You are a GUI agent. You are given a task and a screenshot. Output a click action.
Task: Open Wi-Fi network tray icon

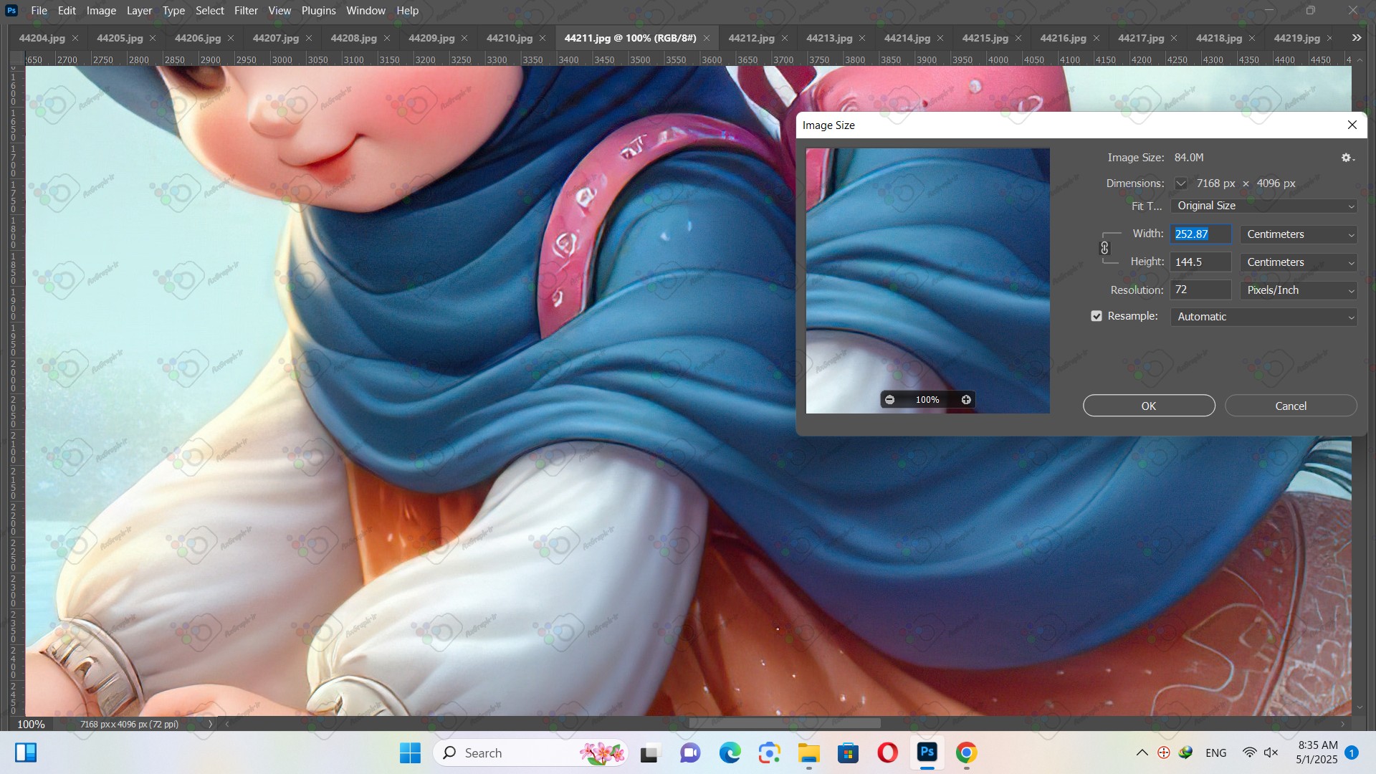click(1249, 752)
